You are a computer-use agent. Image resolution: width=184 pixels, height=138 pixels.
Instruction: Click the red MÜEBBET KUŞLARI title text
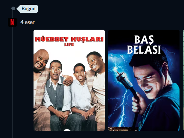click(x=69, y=39)
